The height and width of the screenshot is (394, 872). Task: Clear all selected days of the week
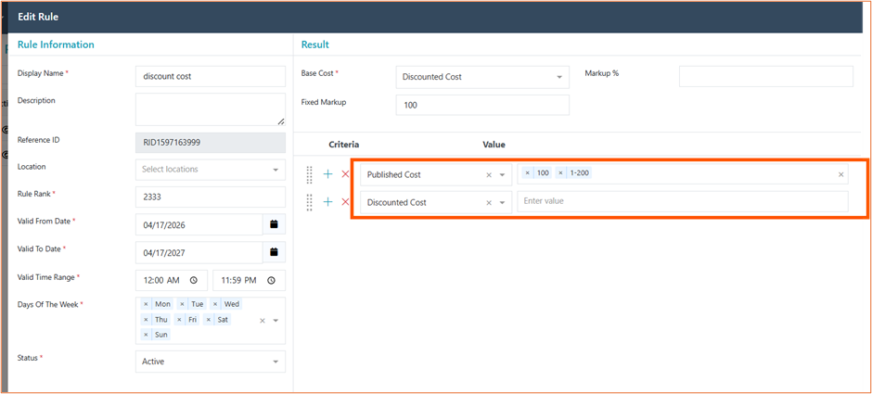[x=263, y=321]
